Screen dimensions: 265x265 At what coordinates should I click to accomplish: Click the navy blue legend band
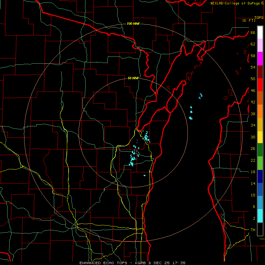(260, 176)
